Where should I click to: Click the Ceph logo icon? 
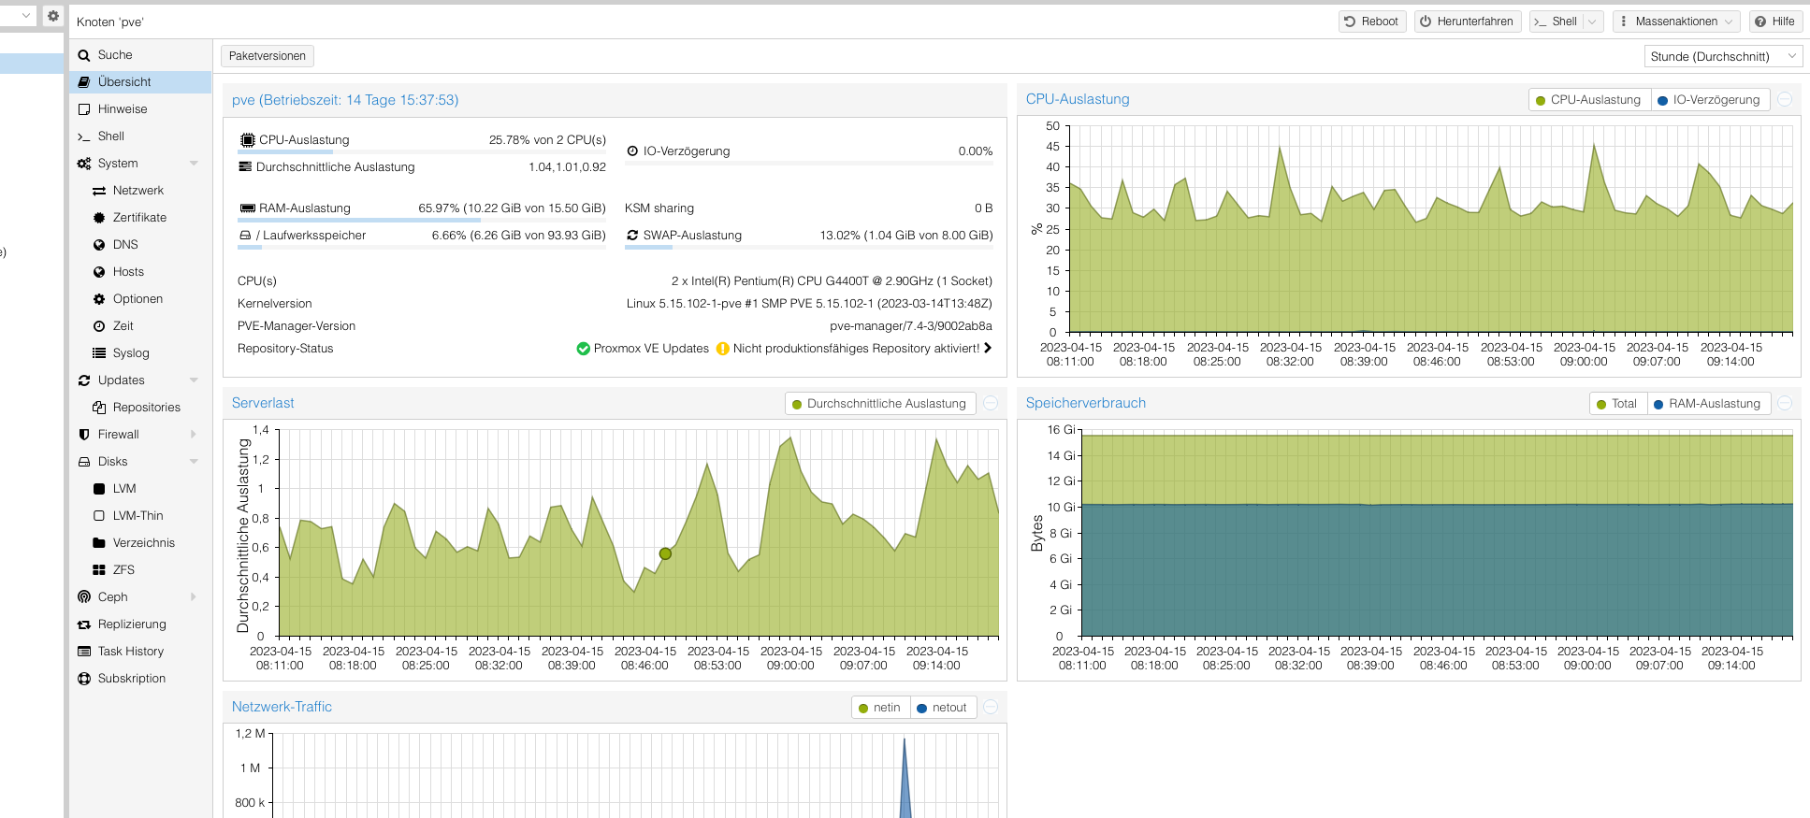pyautogui.click(x=84, y=597)
